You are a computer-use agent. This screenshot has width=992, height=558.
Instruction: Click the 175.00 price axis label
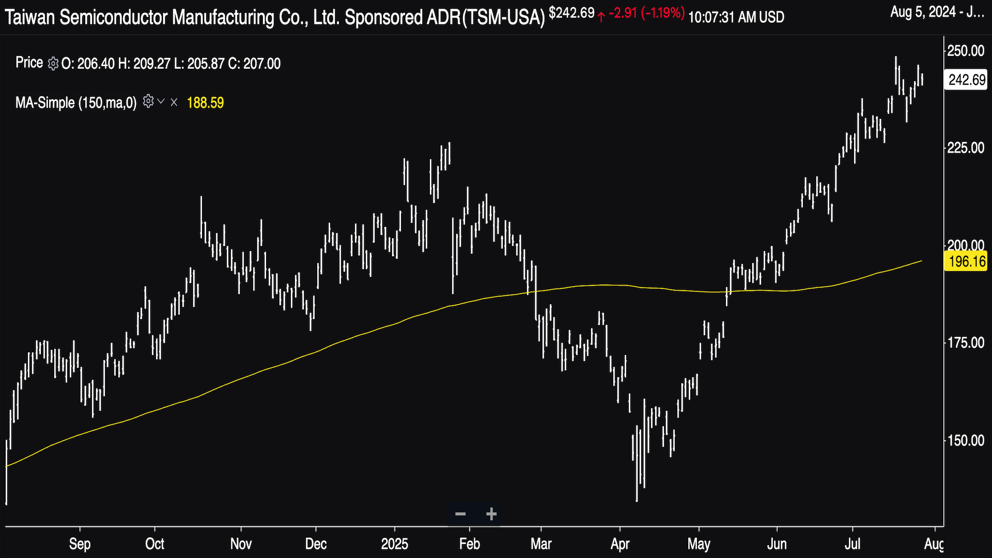point(966,343)
